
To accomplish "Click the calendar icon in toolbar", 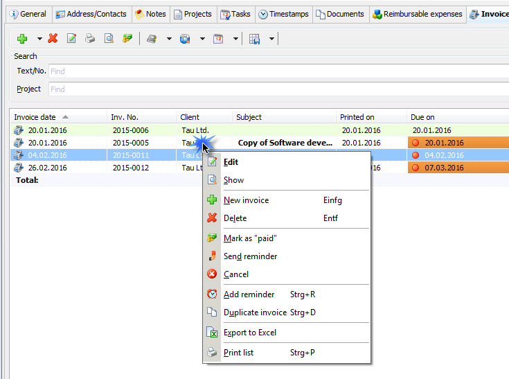I will tap(218, 39).
